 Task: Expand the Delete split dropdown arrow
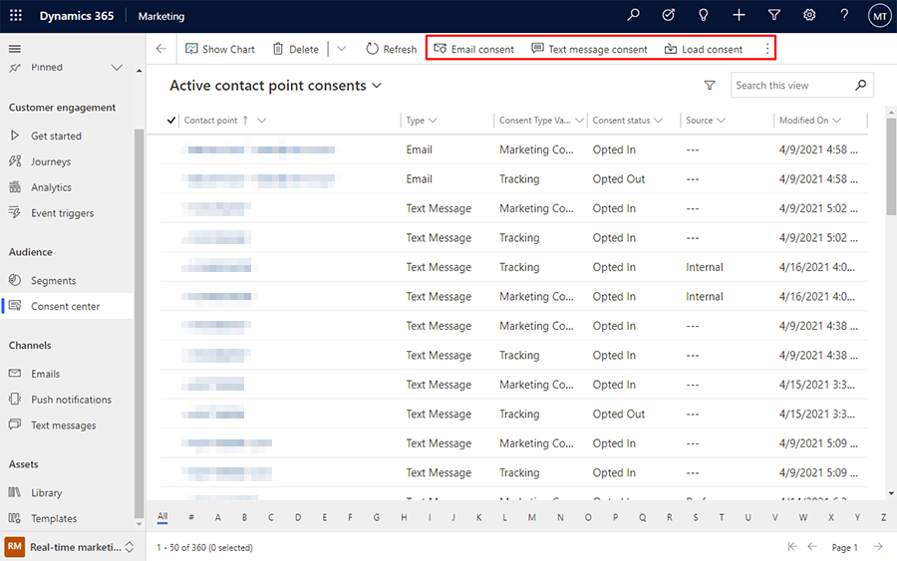point(342,49)
